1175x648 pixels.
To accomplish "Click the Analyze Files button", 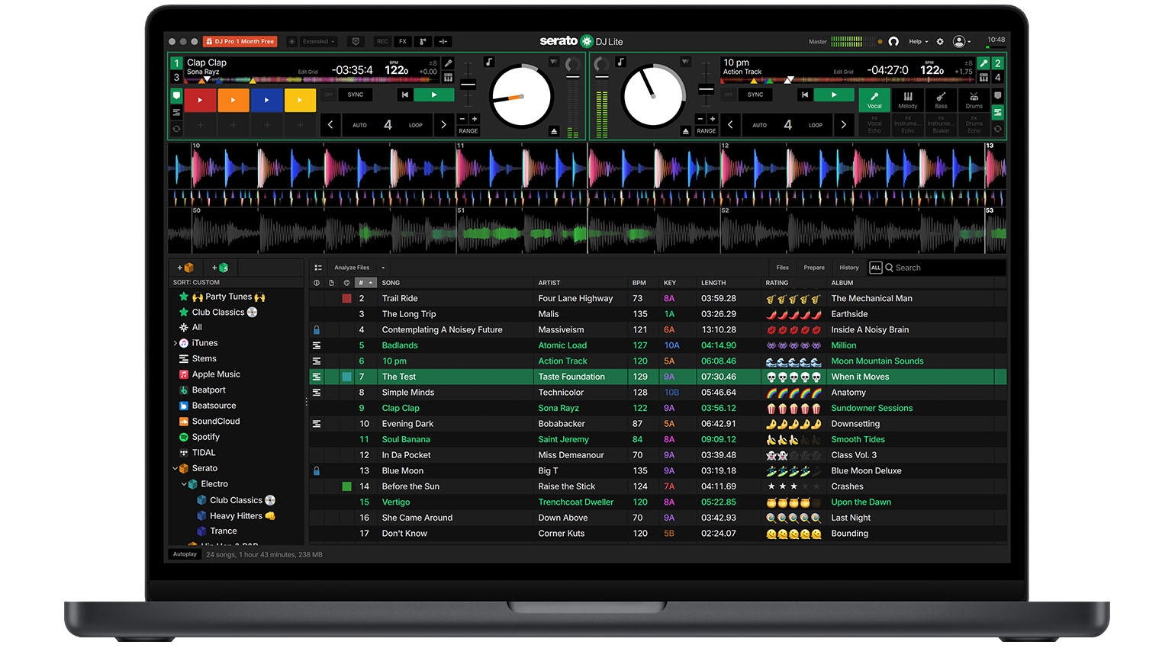I will [x=352, y=268].
